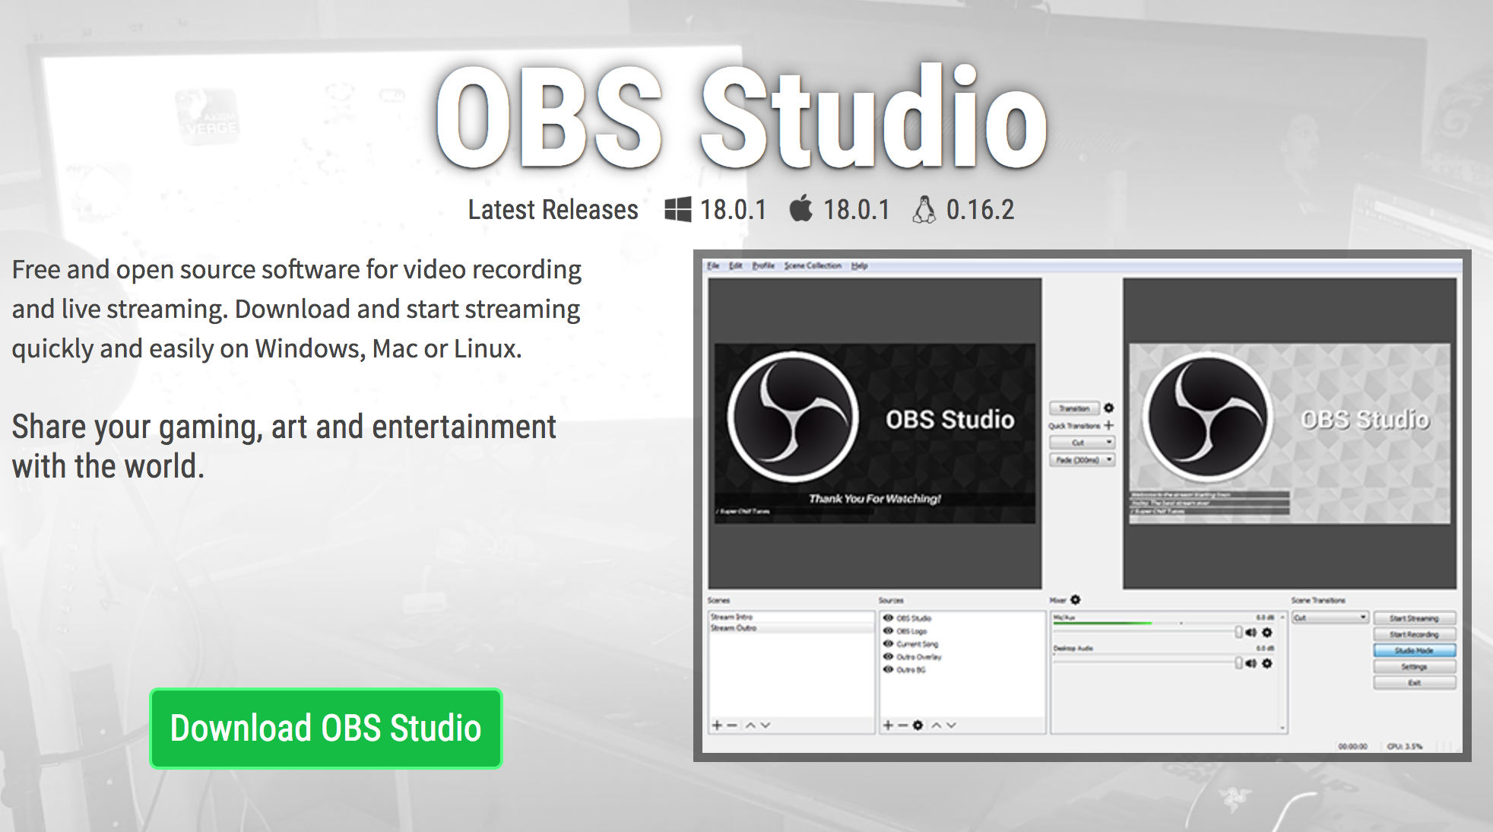This screenshot has width=1493, height=832.
Task: Click the Latest Releases label
Action: 553,209
